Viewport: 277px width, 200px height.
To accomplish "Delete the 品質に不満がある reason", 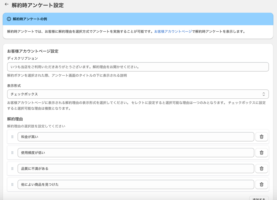I will pos(261,169).
